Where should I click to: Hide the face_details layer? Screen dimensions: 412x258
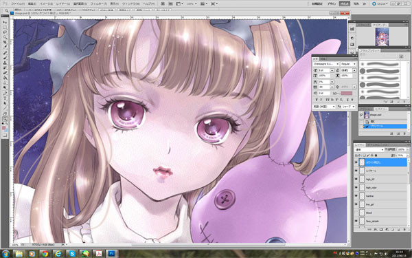356,221
